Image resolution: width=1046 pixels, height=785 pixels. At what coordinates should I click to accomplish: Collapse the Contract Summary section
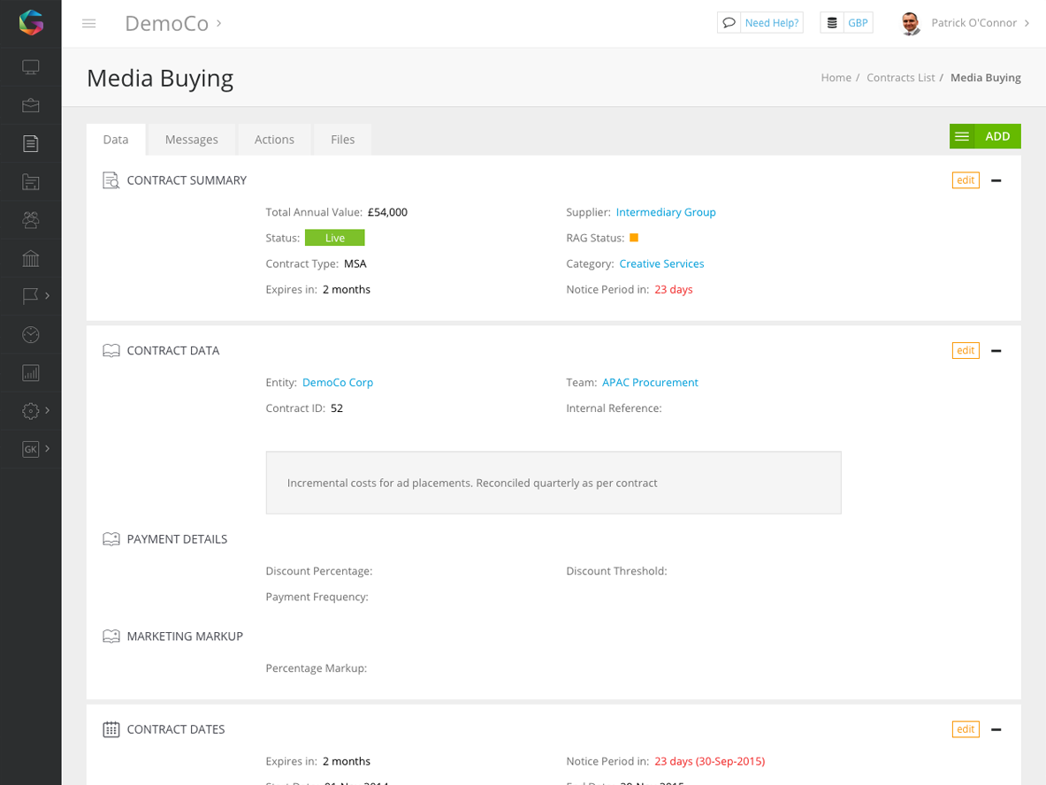tap(996, 180)
